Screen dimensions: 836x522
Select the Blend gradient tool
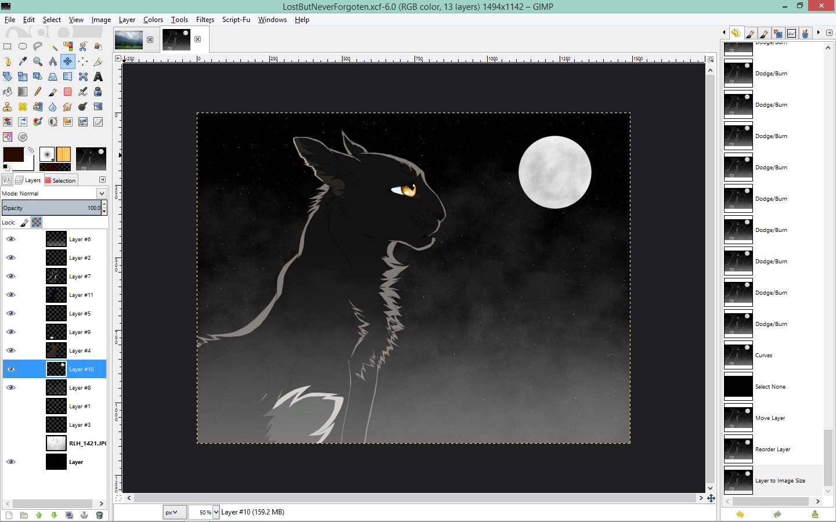(23, 92)
